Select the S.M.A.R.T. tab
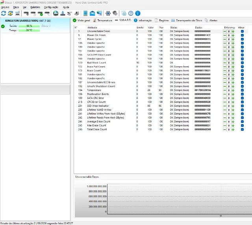 click(x=123, y=20)
